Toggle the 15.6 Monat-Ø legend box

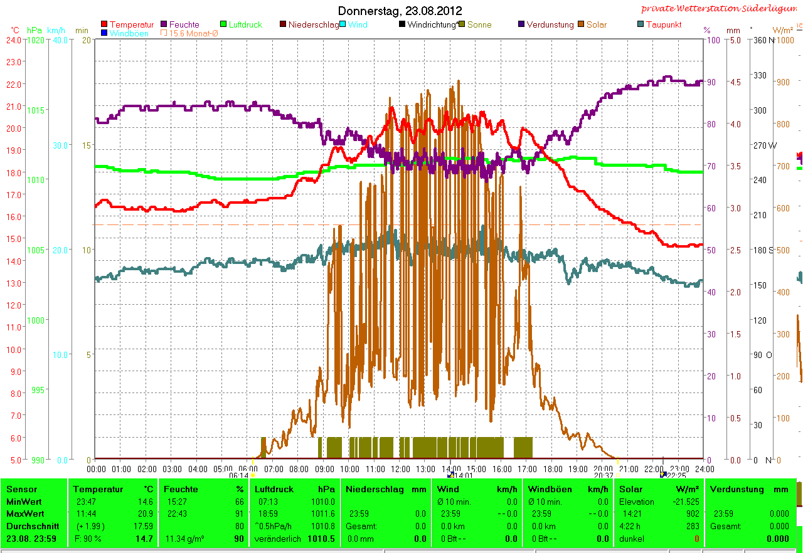click(164, 33)
